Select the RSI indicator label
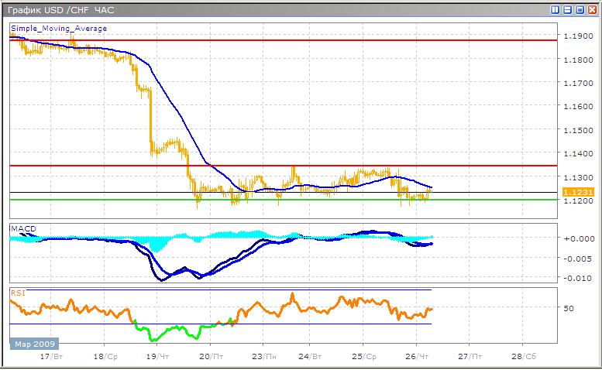602x370 pixels. (17, 292)
